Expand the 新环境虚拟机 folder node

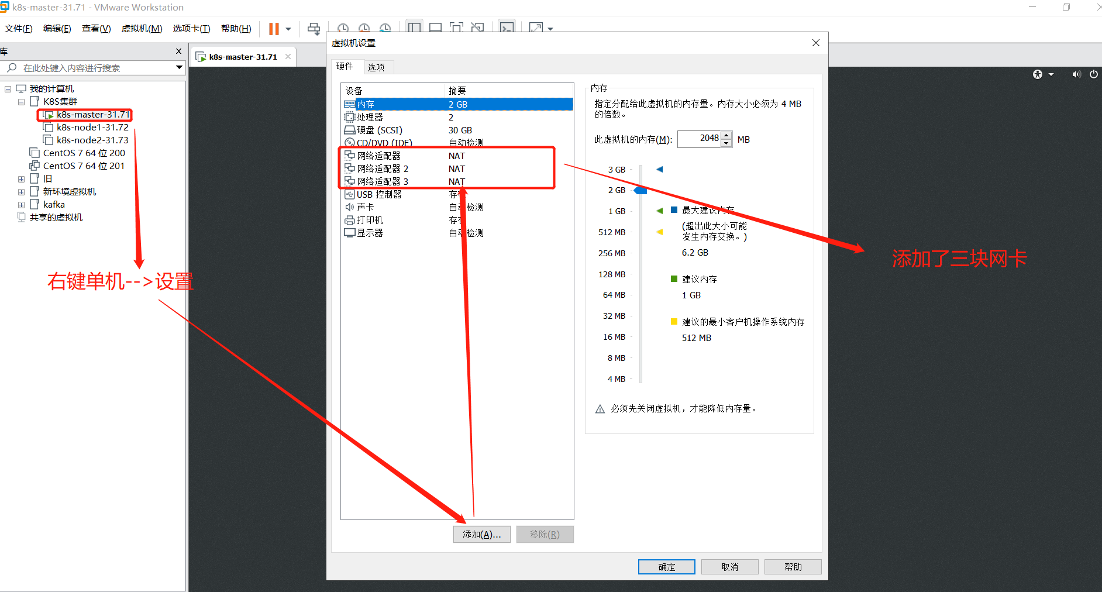[21, 192]
